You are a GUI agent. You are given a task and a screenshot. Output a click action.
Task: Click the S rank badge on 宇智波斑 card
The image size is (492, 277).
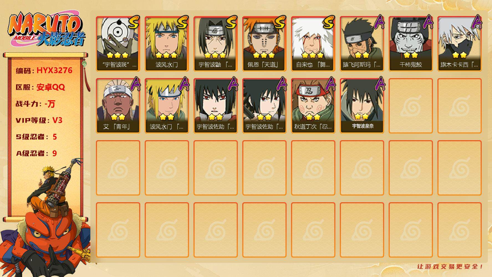(x=133, y=22)
